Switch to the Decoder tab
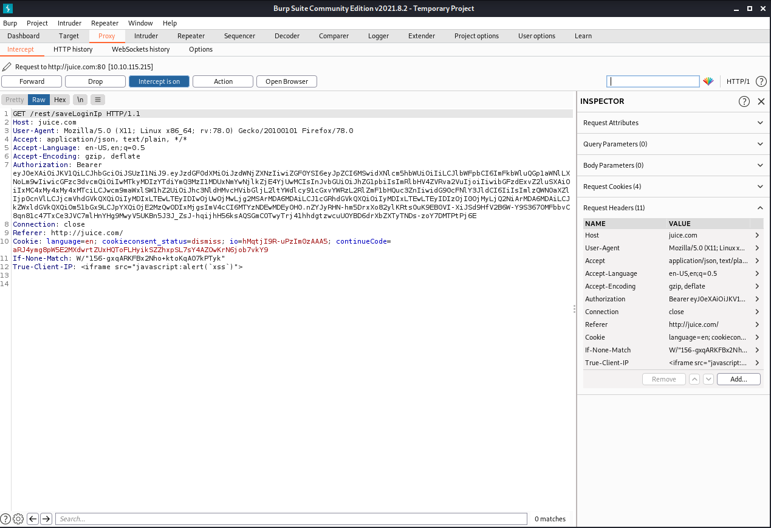The width and height of the screenshot is (771, 528). click(x=287, y=36)
